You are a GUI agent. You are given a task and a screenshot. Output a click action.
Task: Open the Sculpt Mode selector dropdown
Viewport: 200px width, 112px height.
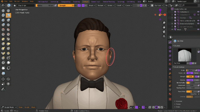click(x=9, y=107)
